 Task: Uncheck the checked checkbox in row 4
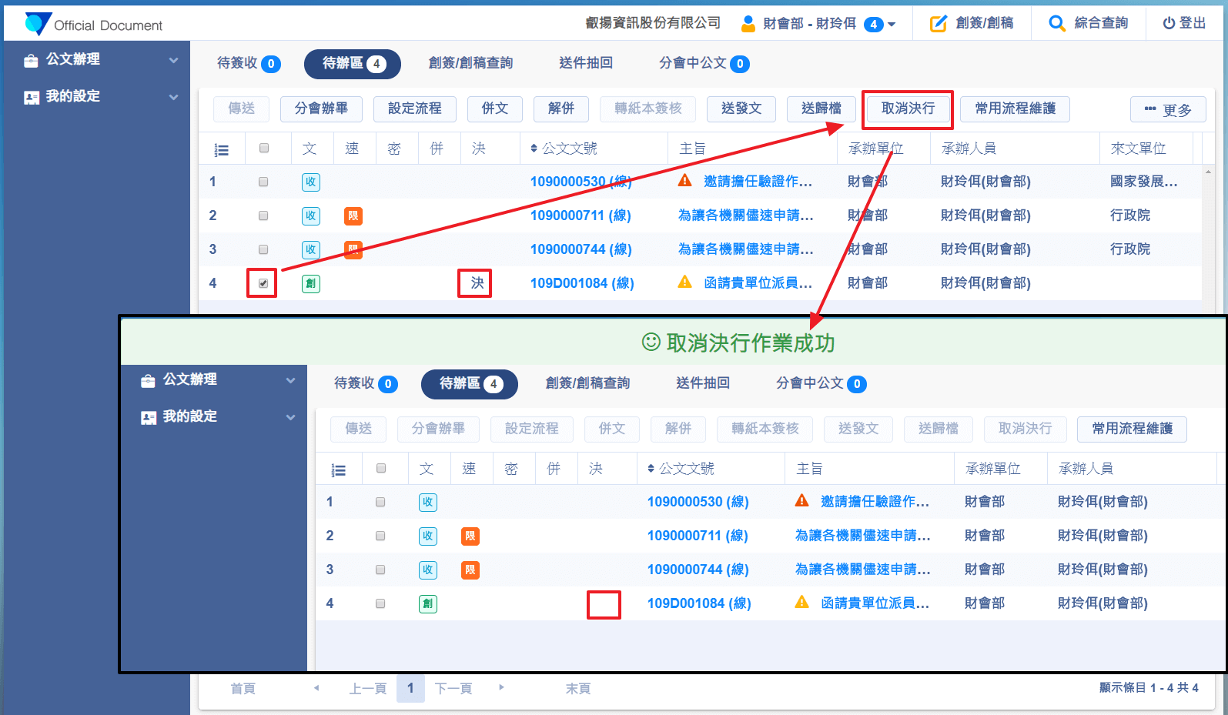point(263,283)
